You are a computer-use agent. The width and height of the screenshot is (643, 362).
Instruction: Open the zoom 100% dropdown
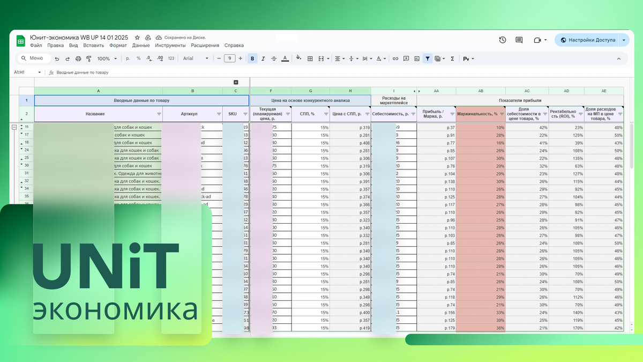pyautogui.click(x=107, y=58)
